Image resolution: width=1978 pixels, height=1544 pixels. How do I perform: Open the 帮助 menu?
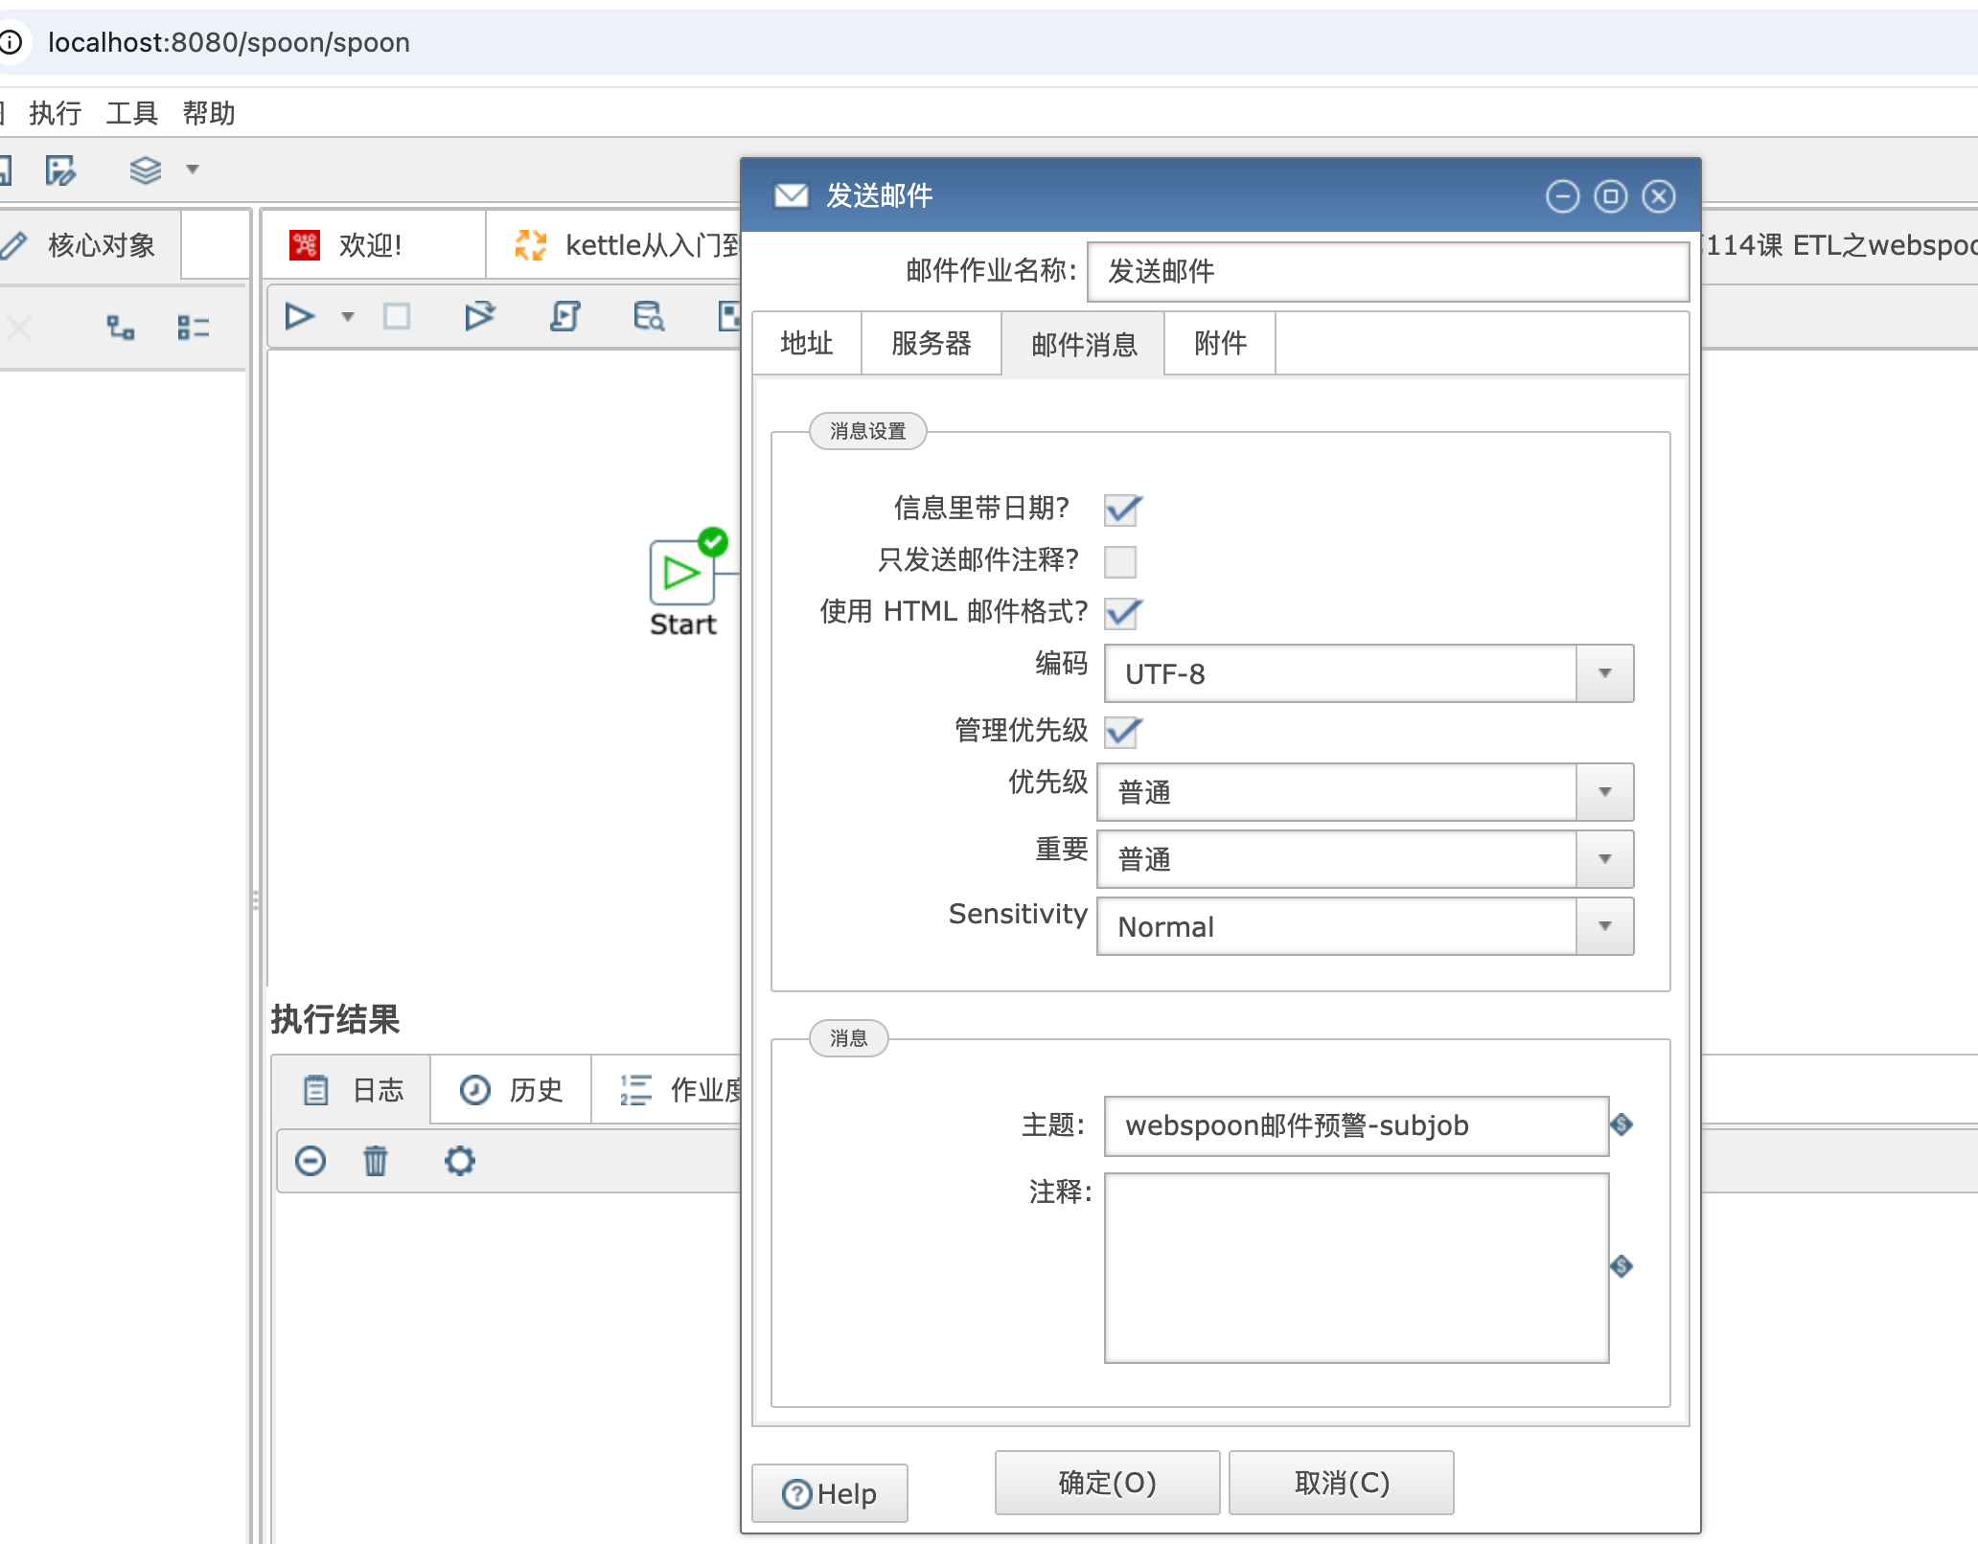(210, 112)
